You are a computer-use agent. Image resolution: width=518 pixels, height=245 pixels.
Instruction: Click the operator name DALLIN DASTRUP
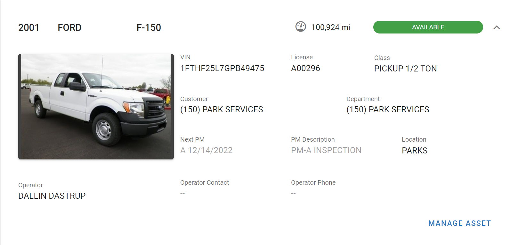[52, 196]
